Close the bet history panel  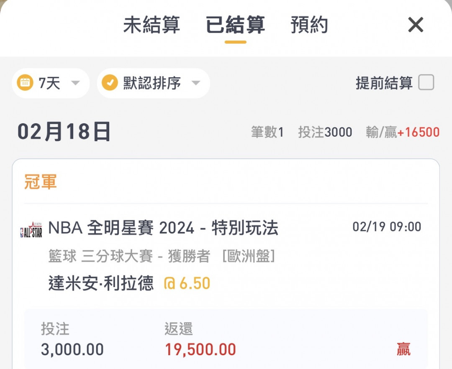[x=416, y=25]
